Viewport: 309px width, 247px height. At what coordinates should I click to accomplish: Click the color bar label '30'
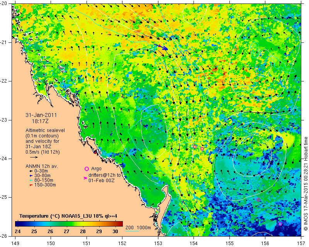click(x=115, y=231)
